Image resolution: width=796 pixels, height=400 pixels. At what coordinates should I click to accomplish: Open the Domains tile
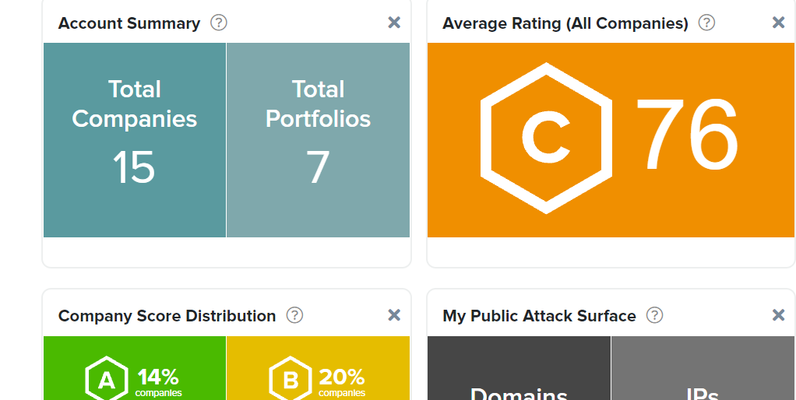519,374
